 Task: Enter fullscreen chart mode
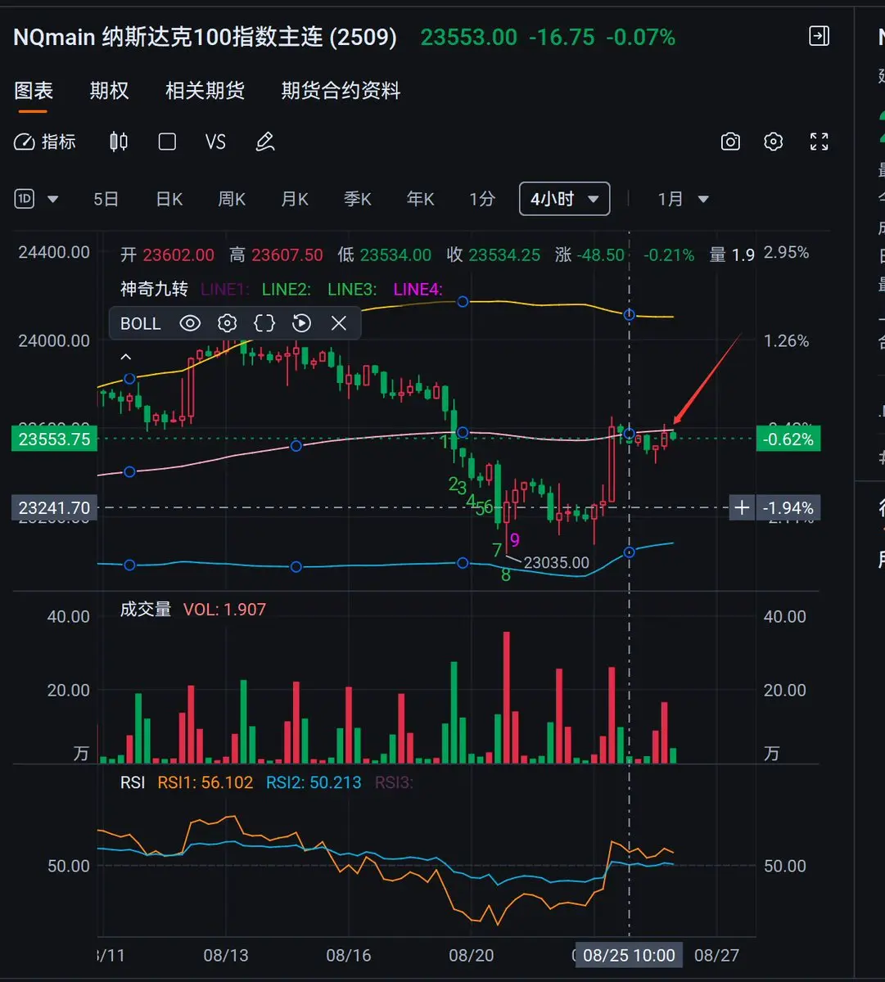coord(819,142)
